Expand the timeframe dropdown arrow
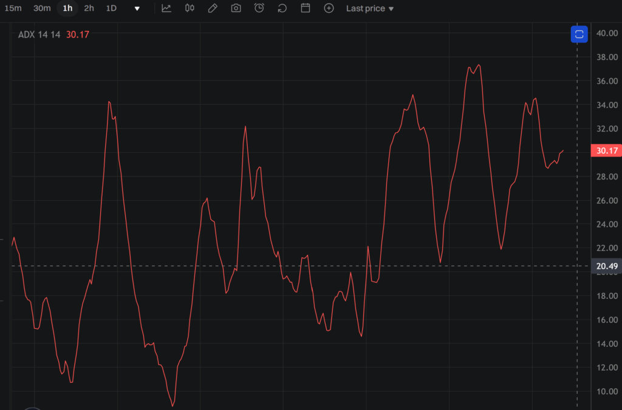Screen dimensions: 622x410 click(137, 8)
